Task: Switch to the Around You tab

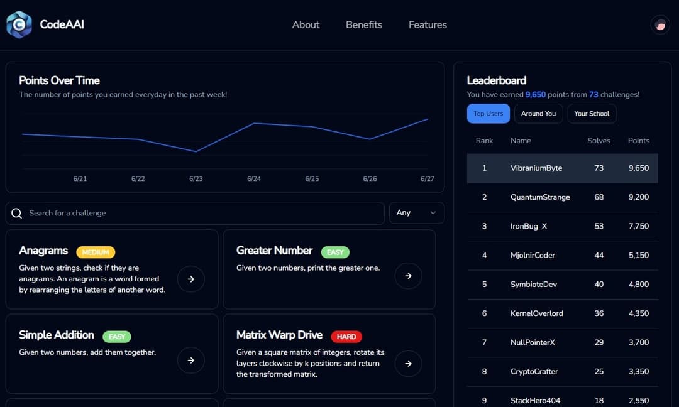Action: click(538, 113)
